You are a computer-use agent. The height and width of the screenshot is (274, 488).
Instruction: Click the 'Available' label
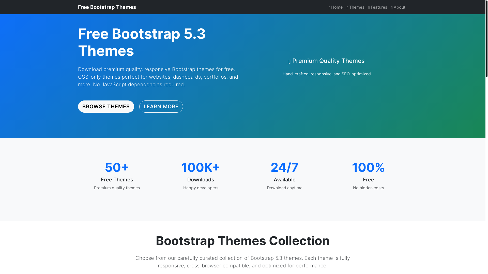285,180
